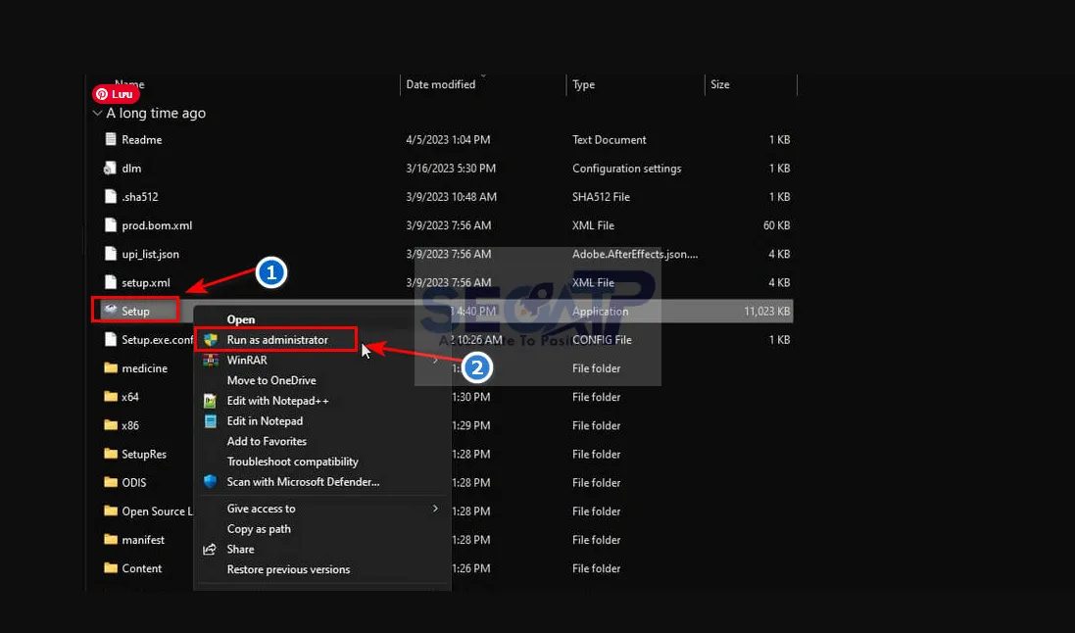Expand the WinRAR submenu arrow

tap(437, 360)
